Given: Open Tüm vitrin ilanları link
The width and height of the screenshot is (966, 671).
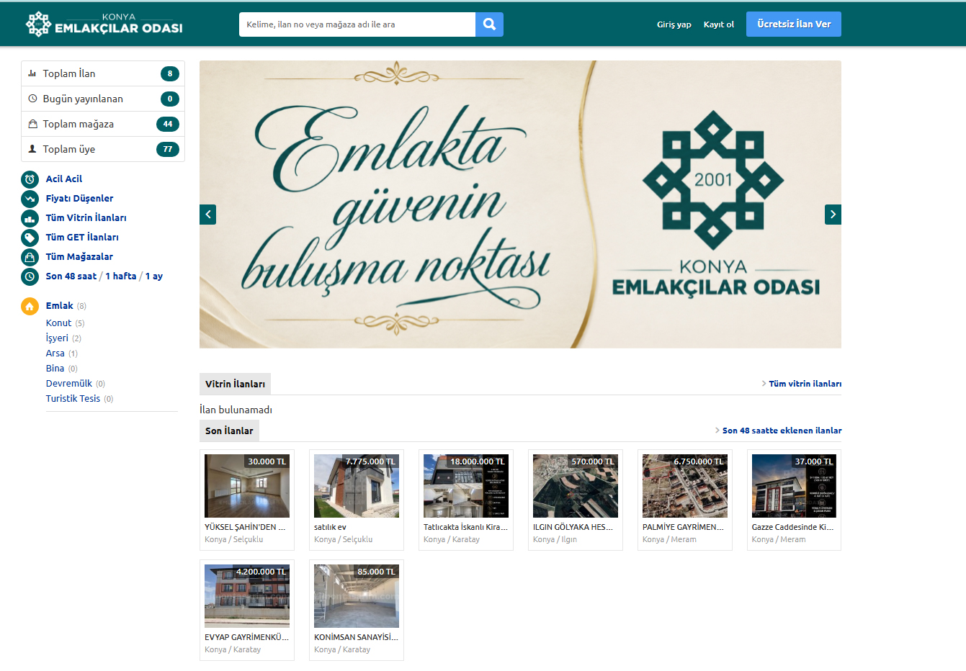Looking at the screenshot, I should point(805,384).
